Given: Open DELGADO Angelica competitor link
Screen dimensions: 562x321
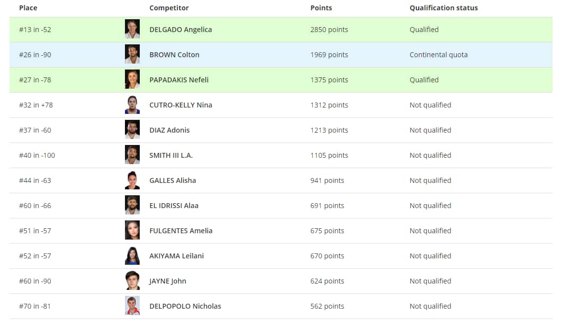Looking at the screenshot, I should point(180,30).
